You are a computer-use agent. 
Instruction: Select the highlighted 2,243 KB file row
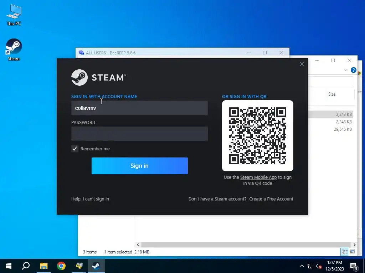coord(331,114)
